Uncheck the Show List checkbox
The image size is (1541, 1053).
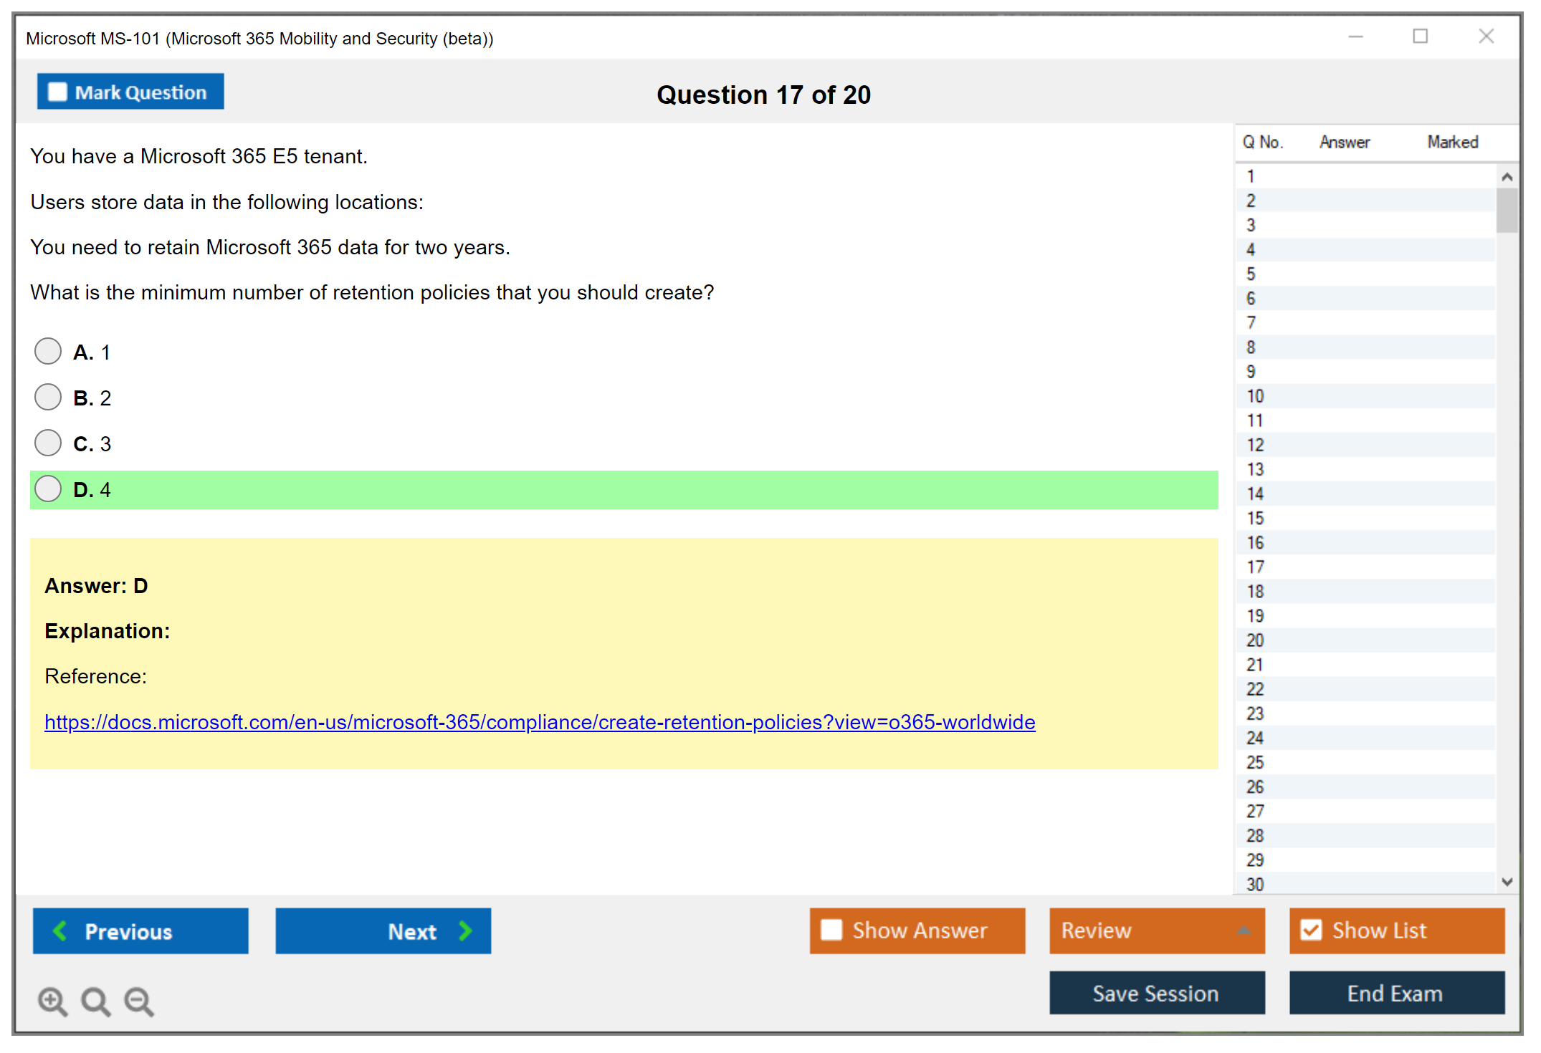pos(1311,930)
